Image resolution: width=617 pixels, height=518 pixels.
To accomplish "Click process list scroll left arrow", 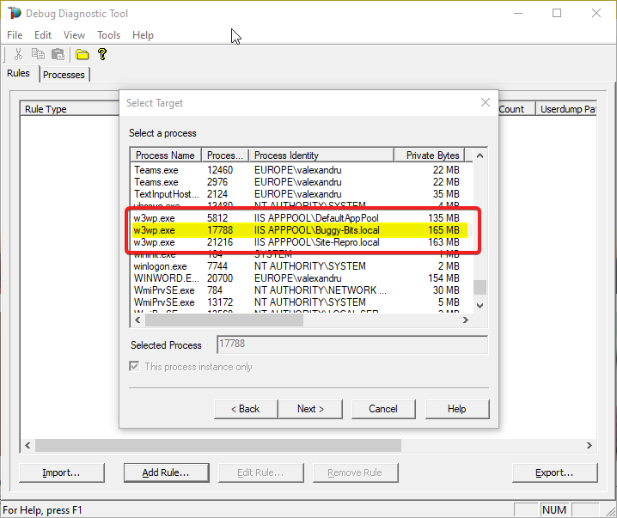I will [137, 320].
